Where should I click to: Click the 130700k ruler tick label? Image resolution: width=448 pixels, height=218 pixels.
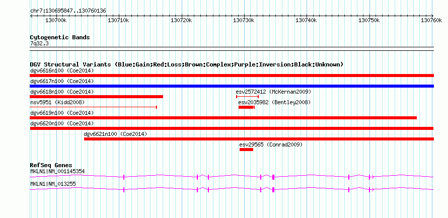(x=56, y=20)
